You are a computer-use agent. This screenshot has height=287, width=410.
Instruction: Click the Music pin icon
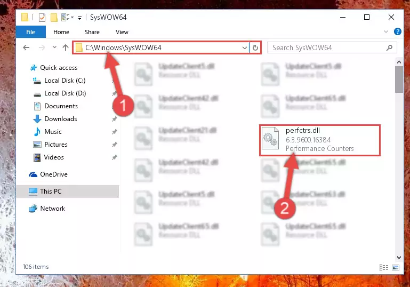tap(114, 132)
